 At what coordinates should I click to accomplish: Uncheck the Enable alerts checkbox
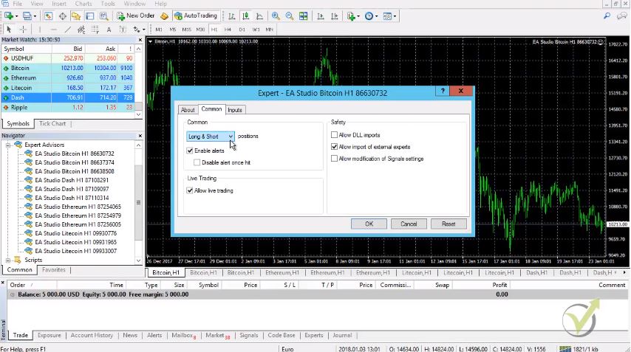point(191,151)
